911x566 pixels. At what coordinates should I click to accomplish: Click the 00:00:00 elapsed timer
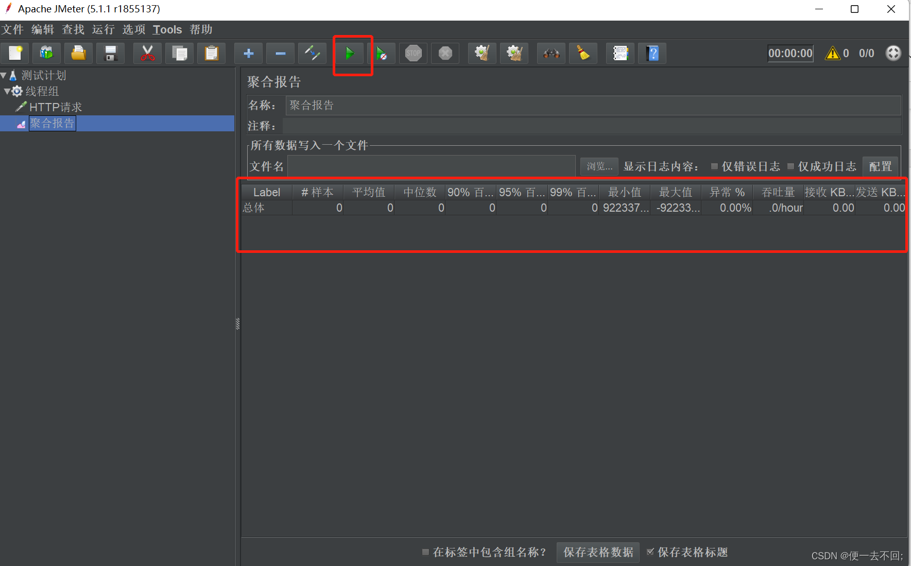point(790,53)
